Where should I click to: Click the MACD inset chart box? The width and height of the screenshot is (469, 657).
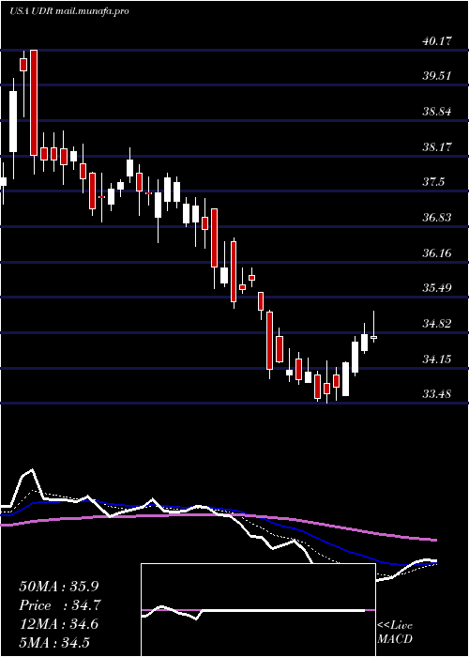258,610
